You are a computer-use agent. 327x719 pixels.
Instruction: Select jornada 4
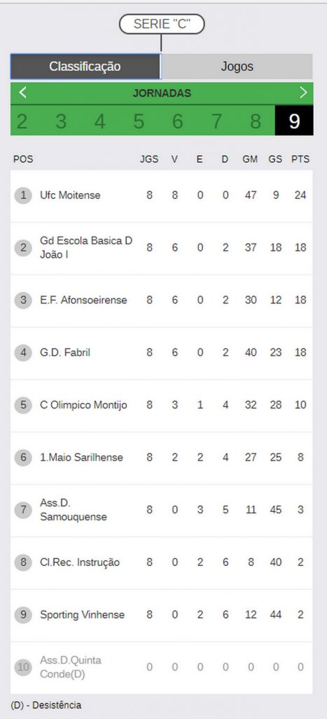(x=99, y=121)
